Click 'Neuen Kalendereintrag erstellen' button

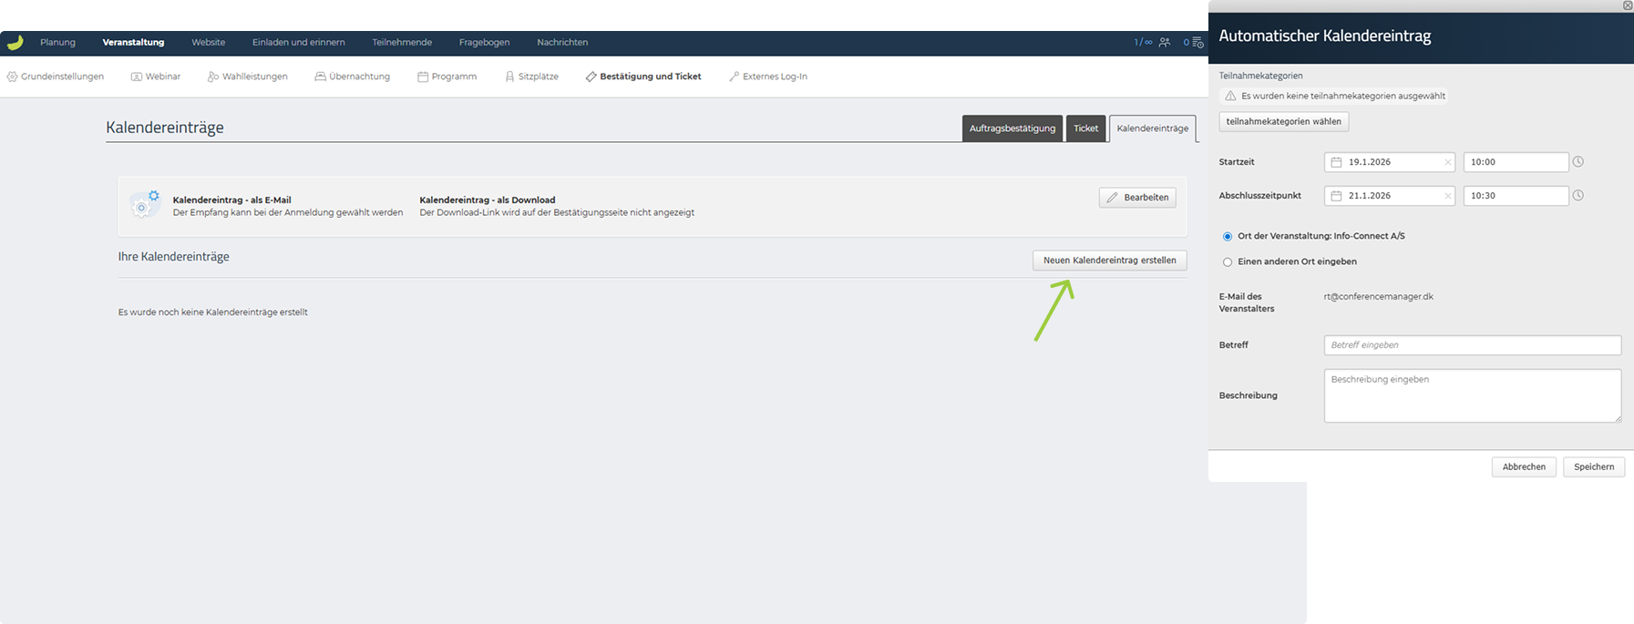click(1109, 261)
